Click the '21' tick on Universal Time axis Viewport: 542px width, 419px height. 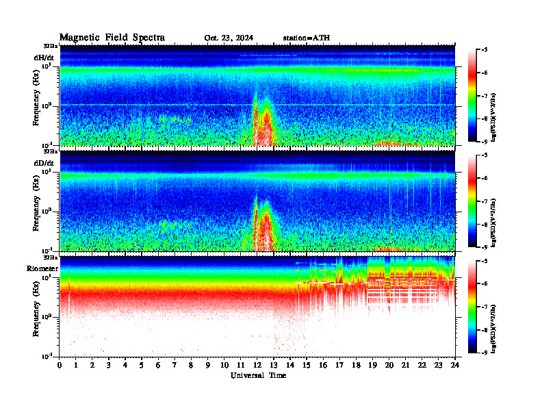coord(405,365)
